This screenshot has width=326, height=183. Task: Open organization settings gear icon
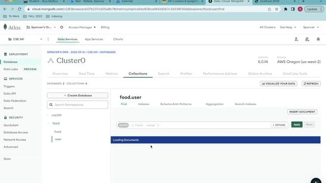[62, 27]
